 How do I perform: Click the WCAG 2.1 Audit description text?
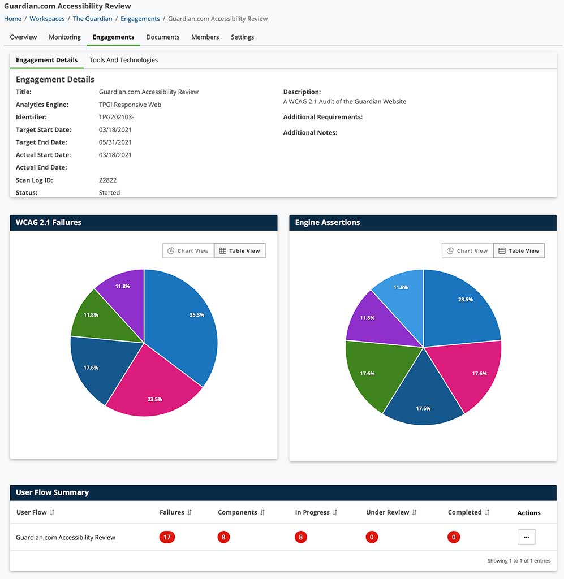[345, 102]
